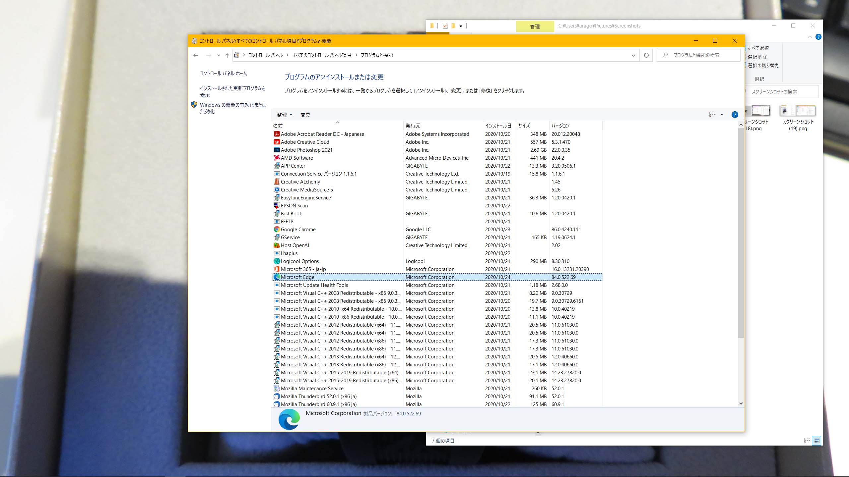The width and height of the screenshot is (849, 477).
Task: Click the プログラムと機能 breadcrumb
Action: click(x=376, y=55)
